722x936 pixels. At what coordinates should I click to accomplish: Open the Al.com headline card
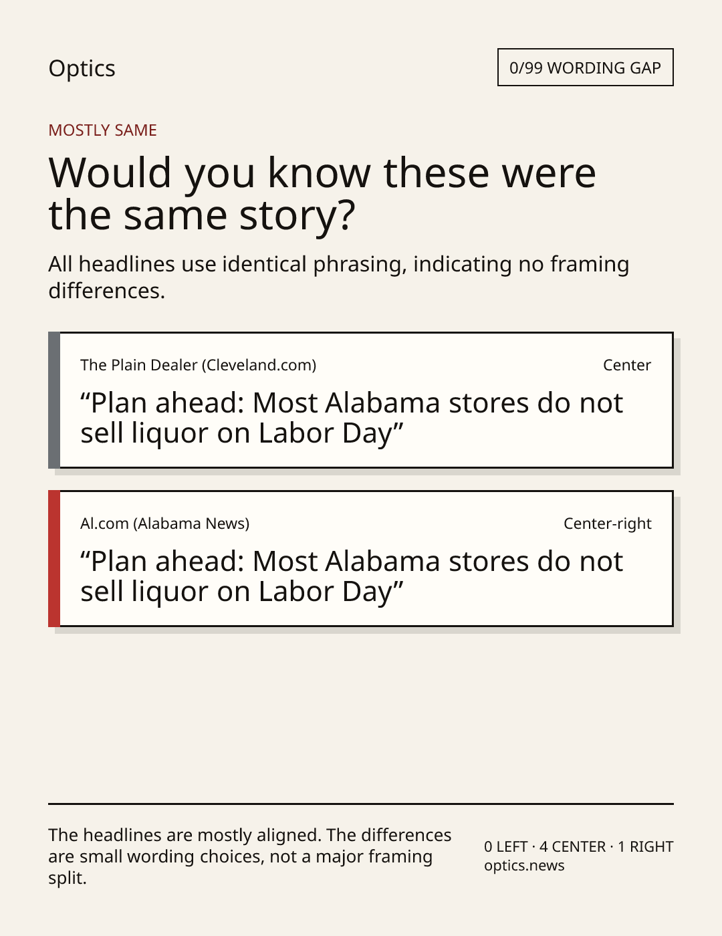[x=361, y=558]
